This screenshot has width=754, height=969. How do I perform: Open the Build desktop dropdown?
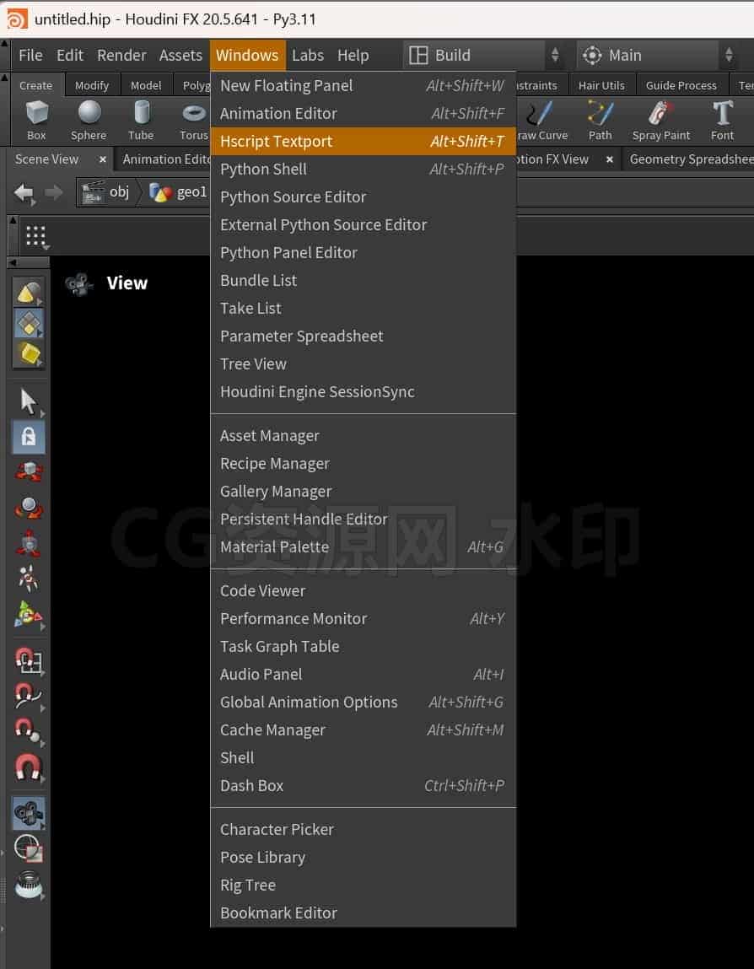tap(484, 55)
